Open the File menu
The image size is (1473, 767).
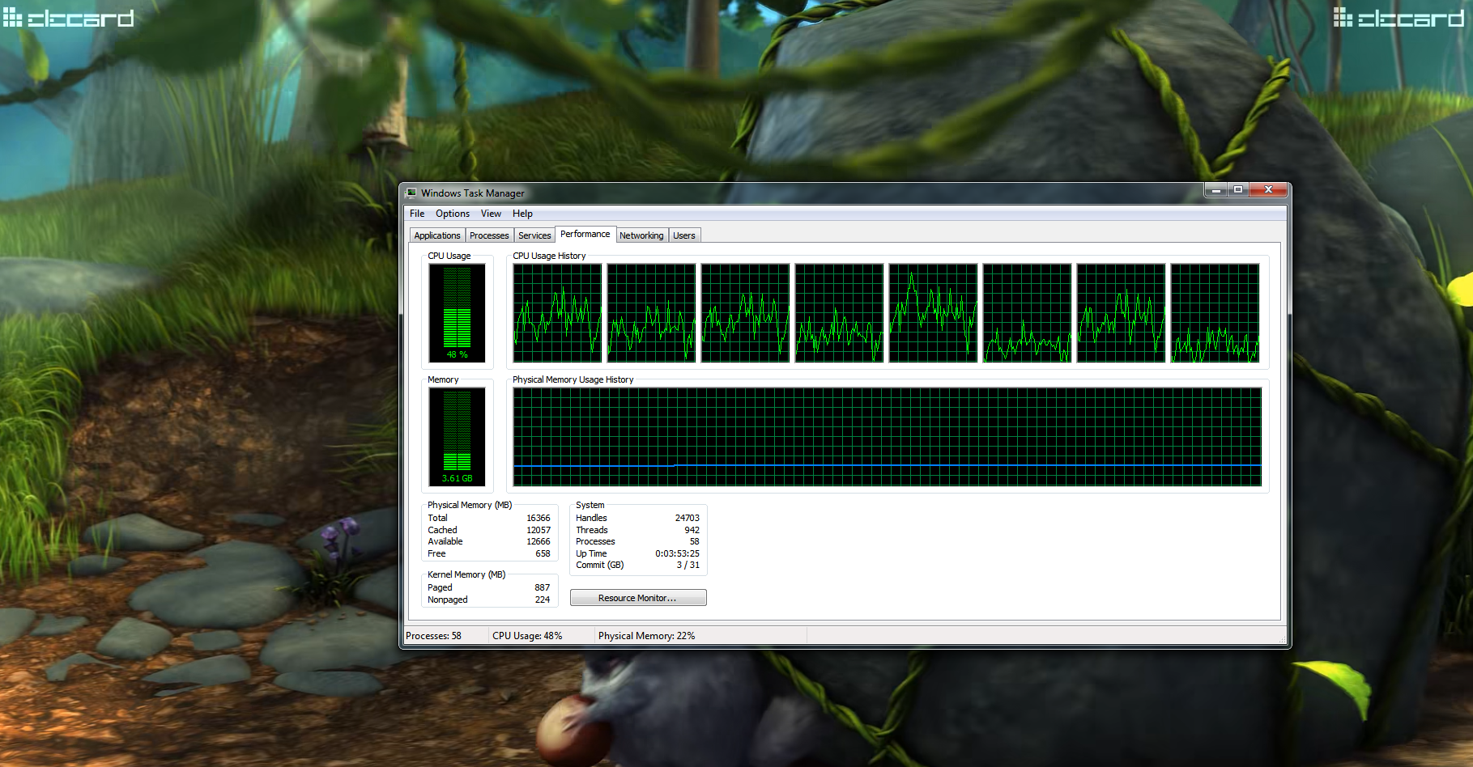(x=417, y=214)
